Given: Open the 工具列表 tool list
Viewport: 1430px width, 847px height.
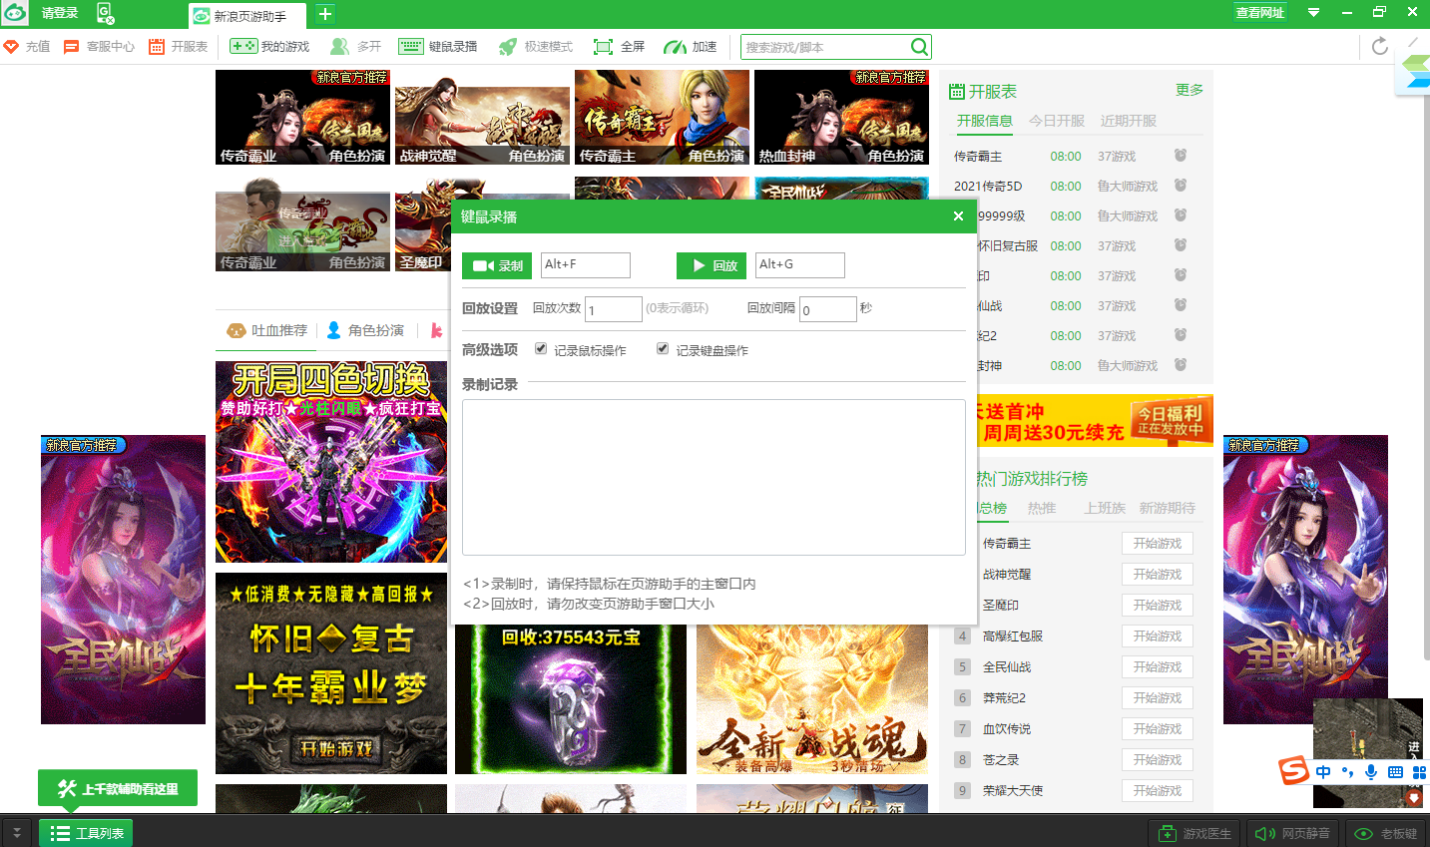Looking at the screenshot, I should pyautogui.click(x=87, y=833).
